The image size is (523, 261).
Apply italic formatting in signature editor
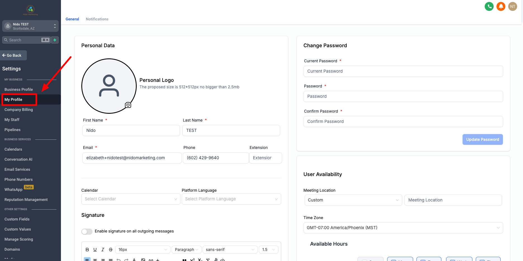click(x=103, y=250)
